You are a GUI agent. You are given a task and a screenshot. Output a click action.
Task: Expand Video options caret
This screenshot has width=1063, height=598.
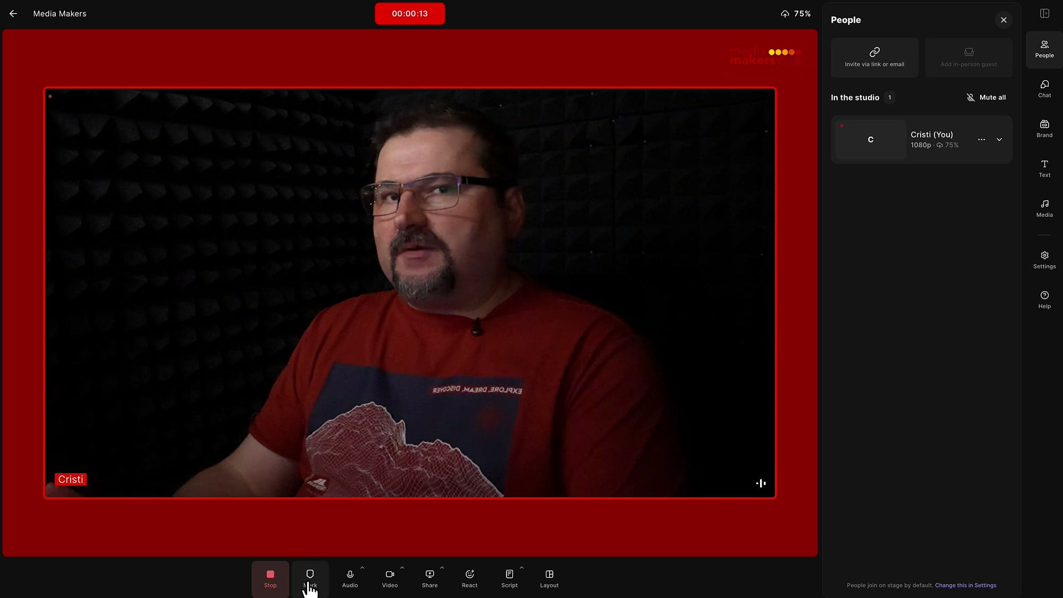(402, 568)
